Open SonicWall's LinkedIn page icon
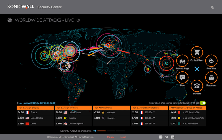The height and width of the screenshot is (140, 222). tap(173, 137)
